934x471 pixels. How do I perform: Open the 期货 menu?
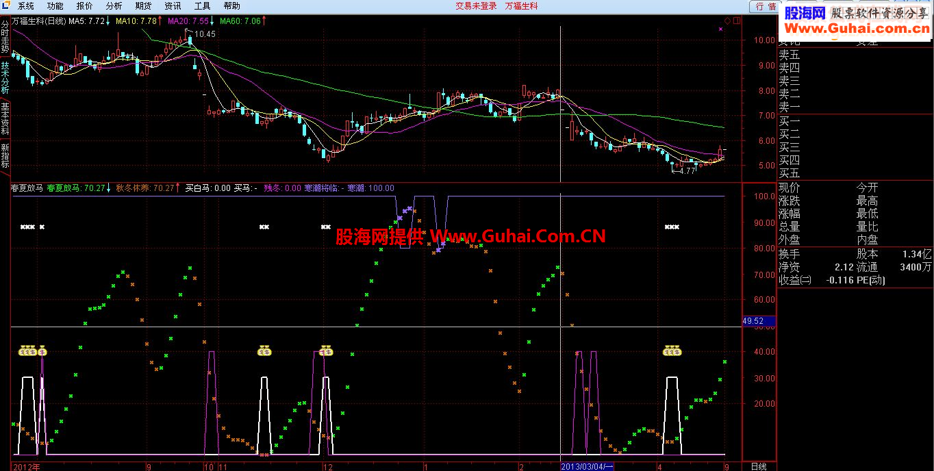click(x=144, y=5)
